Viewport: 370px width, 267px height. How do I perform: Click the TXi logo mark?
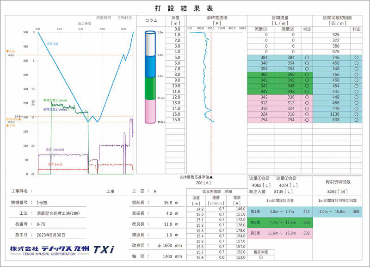[x=105, y=250]
